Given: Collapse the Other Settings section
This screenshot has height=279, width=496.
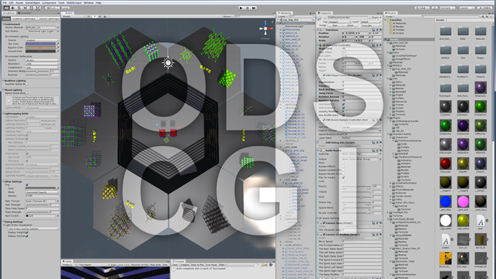Looking at the screenshot, I should pos(3,182).
